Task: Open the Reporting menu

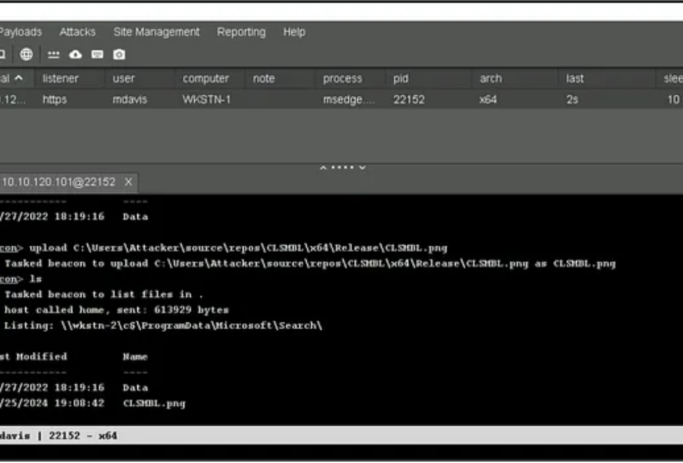Action: [x=241, y=32]
